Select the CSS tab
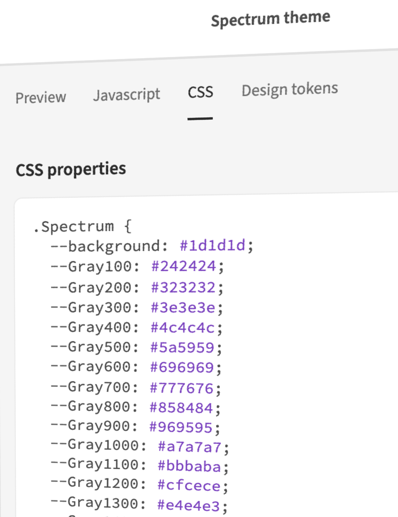 coord(200,92)
